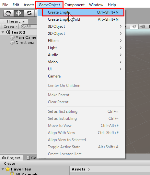The height and width of the screenshot is (175, 150).
Task: Open the Component menu
Action: (x=75, y=5)
